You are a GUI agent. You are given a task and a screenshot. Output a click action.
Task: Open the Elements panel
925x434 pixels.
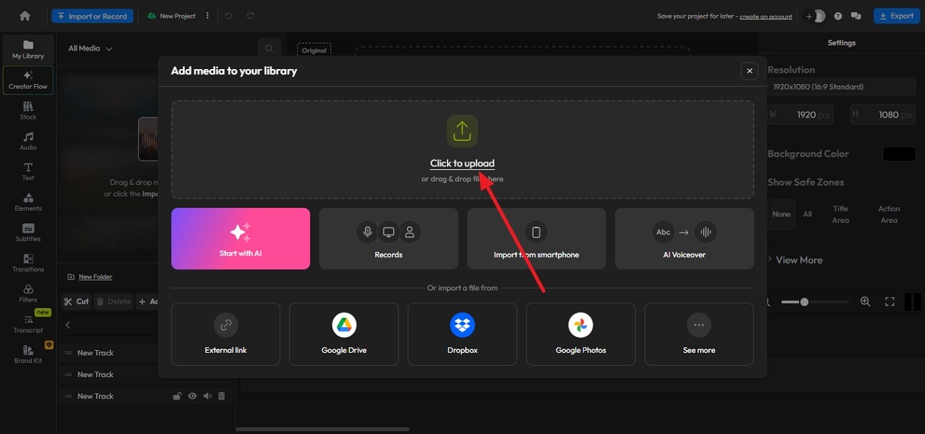tap(28, 201)
